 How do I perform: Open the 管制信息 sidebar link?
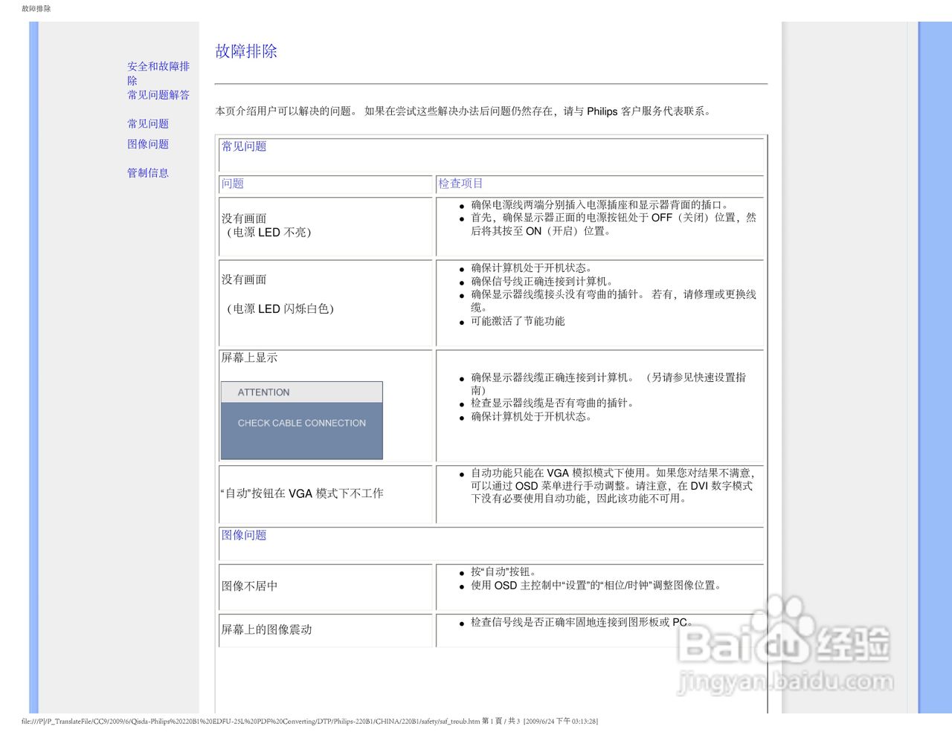[x=148, y=173]
